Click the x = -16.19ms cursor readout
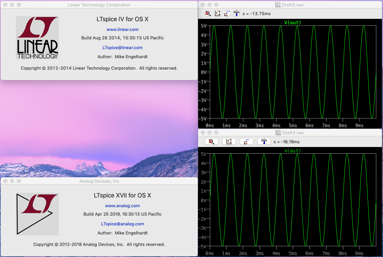The height and width of the screenshot is (257, 383). (x=287, y=142)
